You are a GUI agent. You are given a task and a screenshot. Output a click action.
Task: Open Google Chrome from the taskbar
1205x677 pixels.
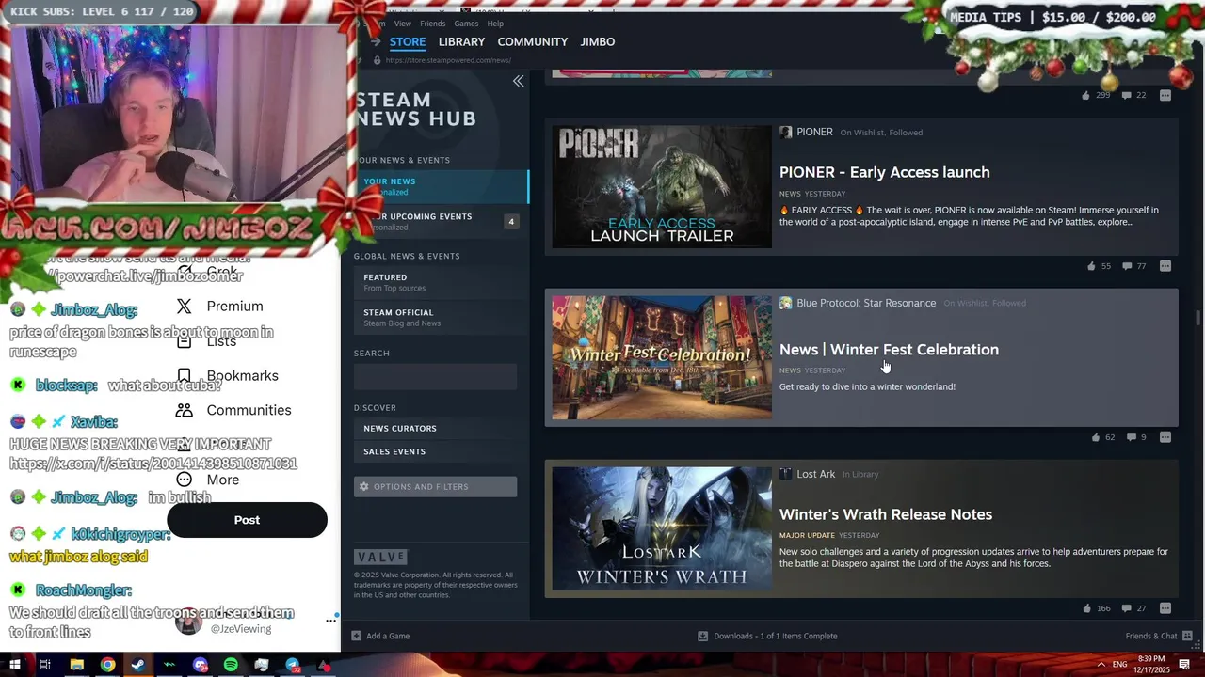tap(107, 665)
